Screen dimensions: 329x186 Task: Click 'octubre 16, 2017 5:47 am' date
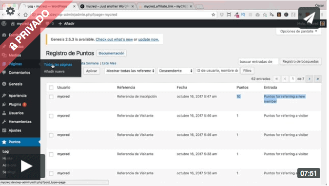(x=196, y=96)
